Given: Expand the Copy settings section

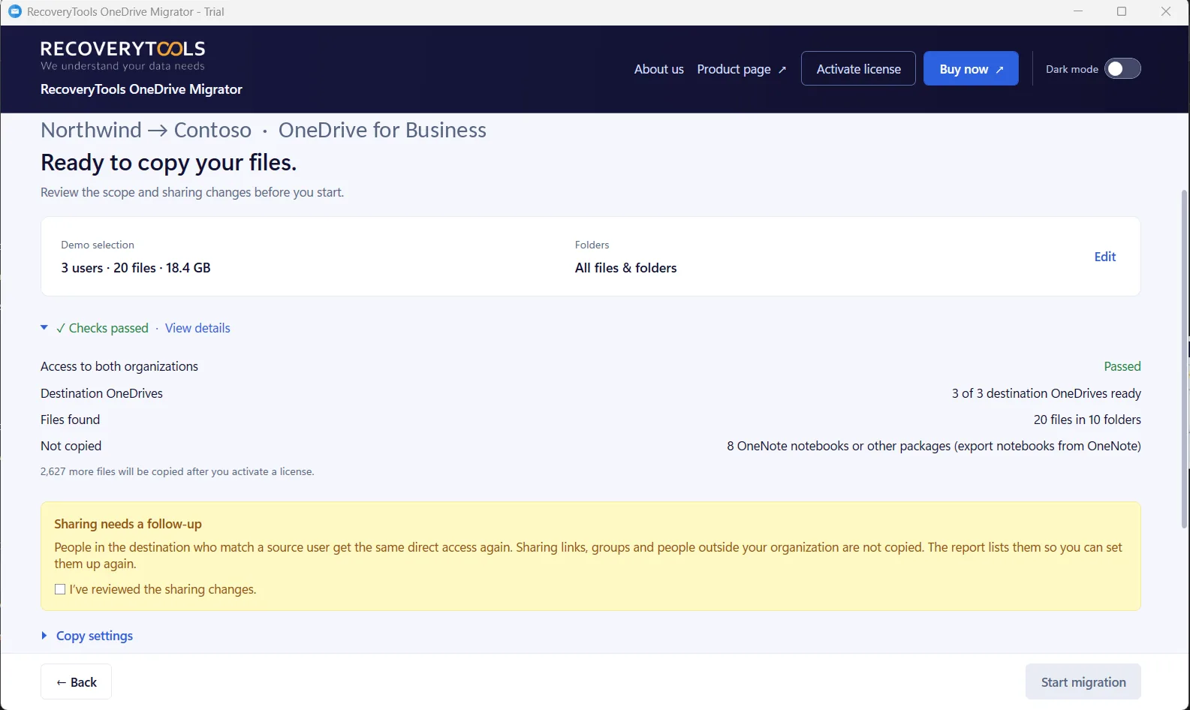Looking at the screenshot, I should click(x=87, y=636).
